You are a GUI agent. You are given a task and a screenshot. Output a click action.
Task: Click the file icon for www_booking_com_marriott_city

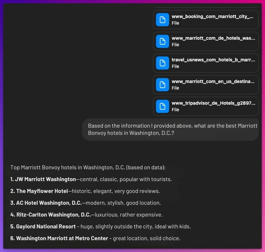[163, 20]
